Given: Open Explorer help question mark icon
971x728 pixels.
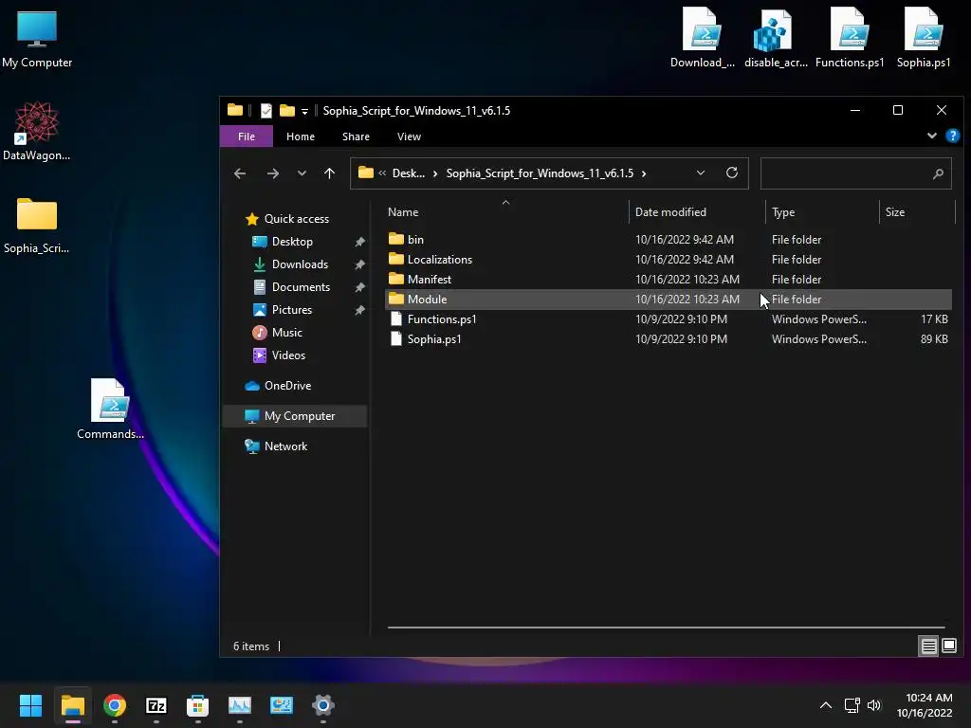Looking at the screenshot, I should click(952, 136).
